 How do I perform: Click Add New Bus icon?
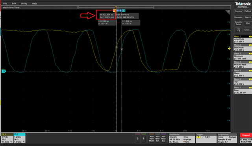tap(163, 138)
